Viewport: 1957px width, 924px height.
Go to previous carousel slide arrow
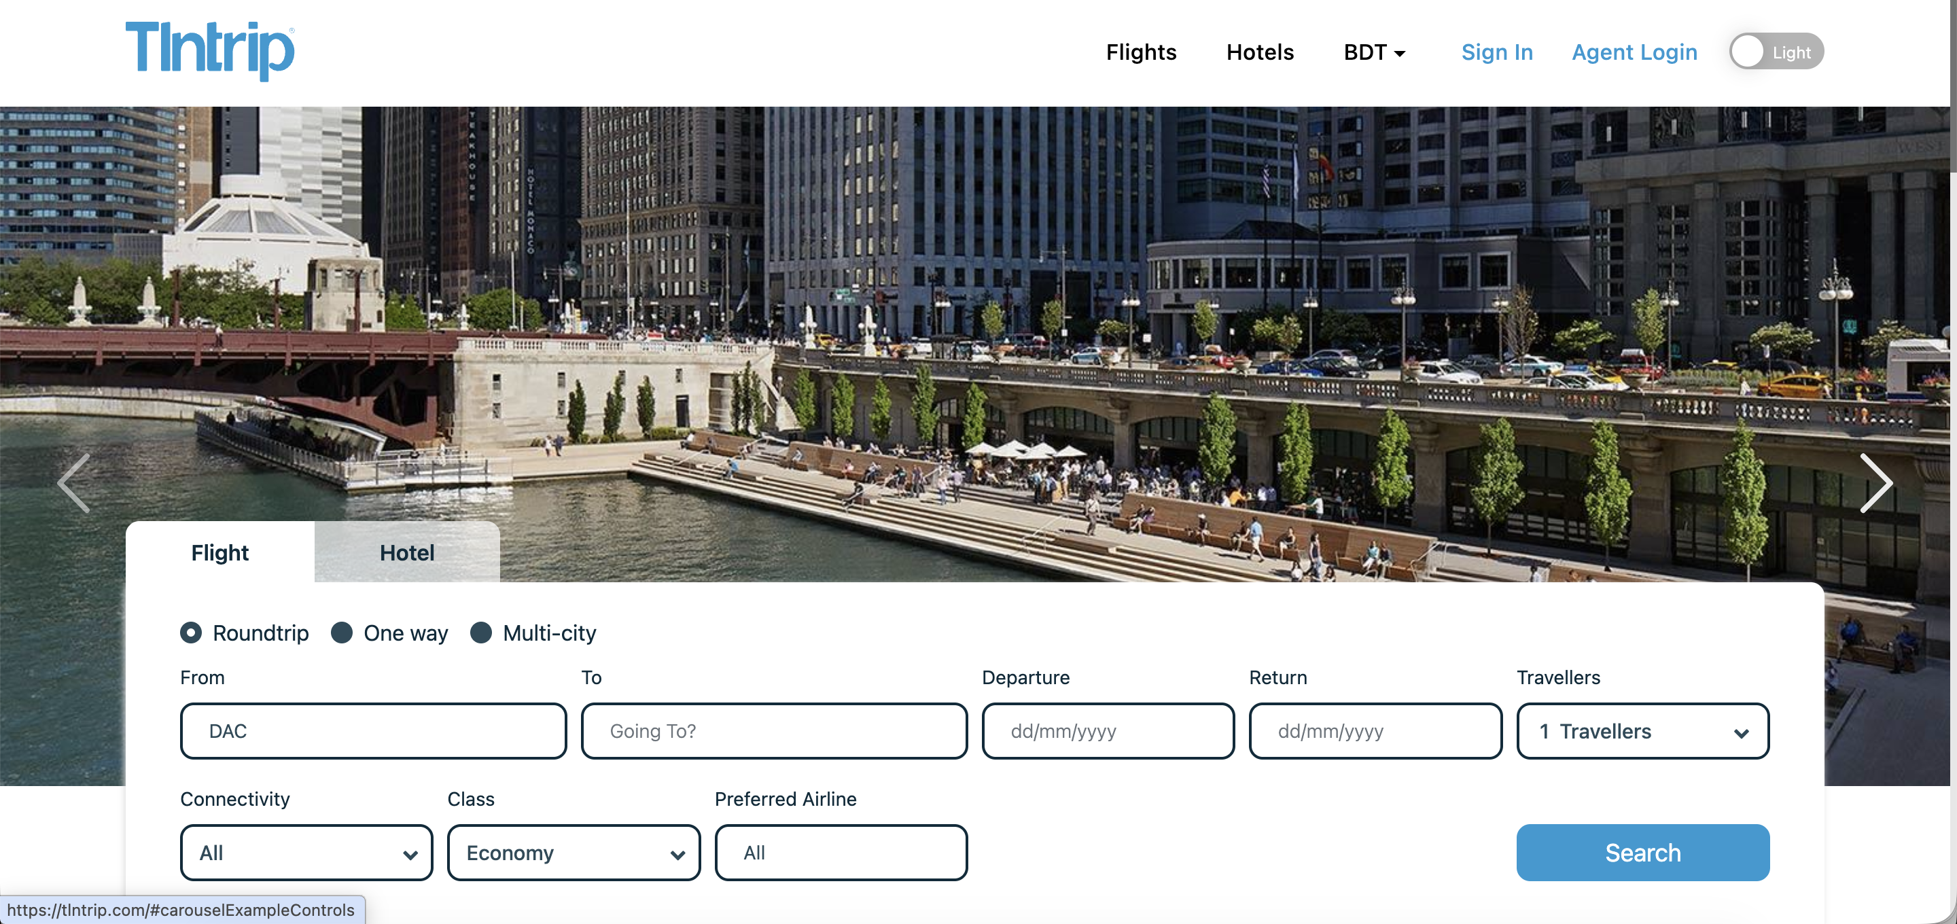pos(75,482)
